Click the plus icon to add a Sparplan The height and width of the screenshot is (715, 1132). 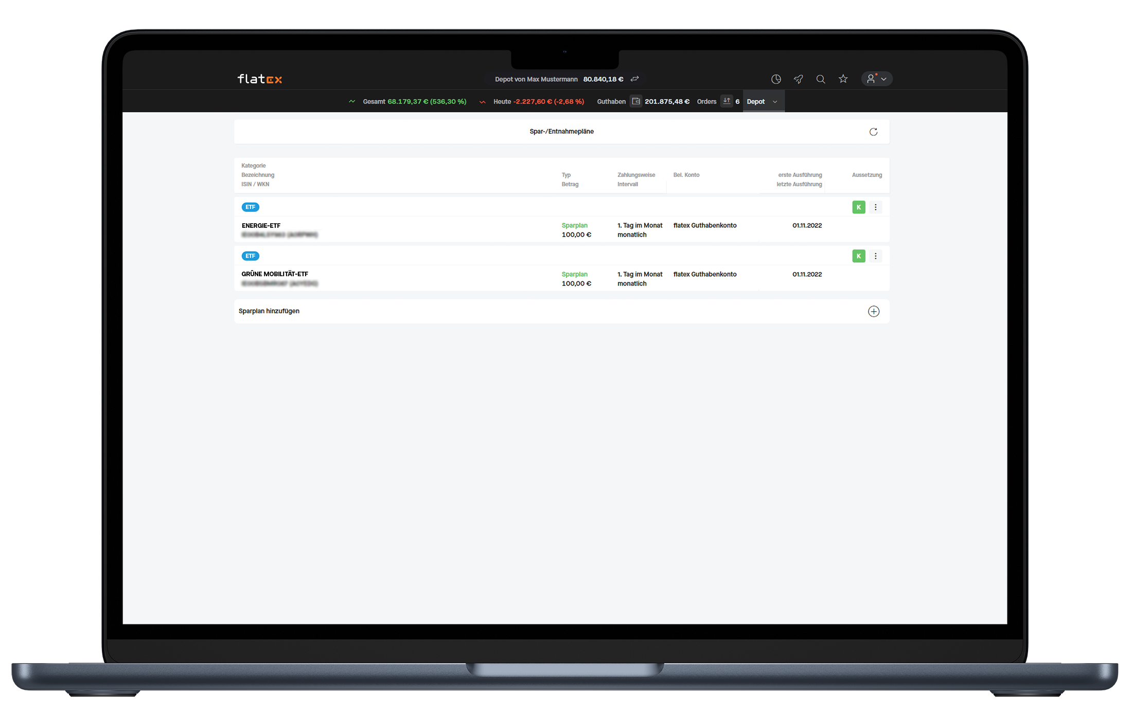pyautogui.click(x=874, y=311)
